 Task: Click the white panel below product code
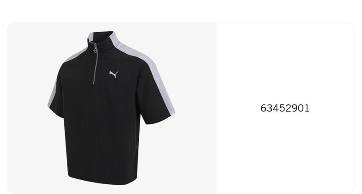[285, 152]
